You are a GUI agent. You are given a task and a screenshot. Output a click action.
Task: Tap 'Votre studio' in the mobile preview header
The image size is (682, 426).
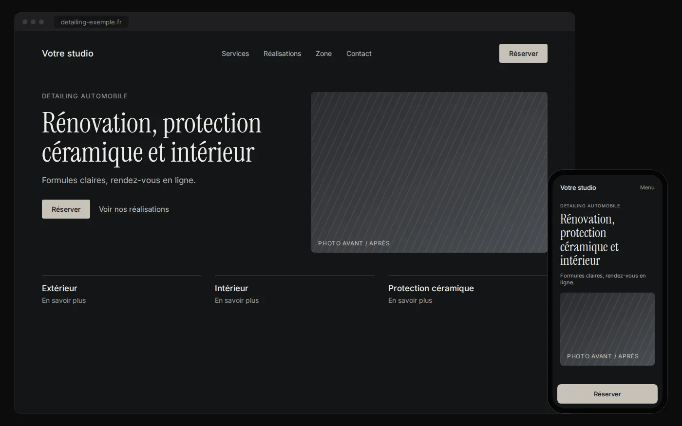click(x=578, y=187)
